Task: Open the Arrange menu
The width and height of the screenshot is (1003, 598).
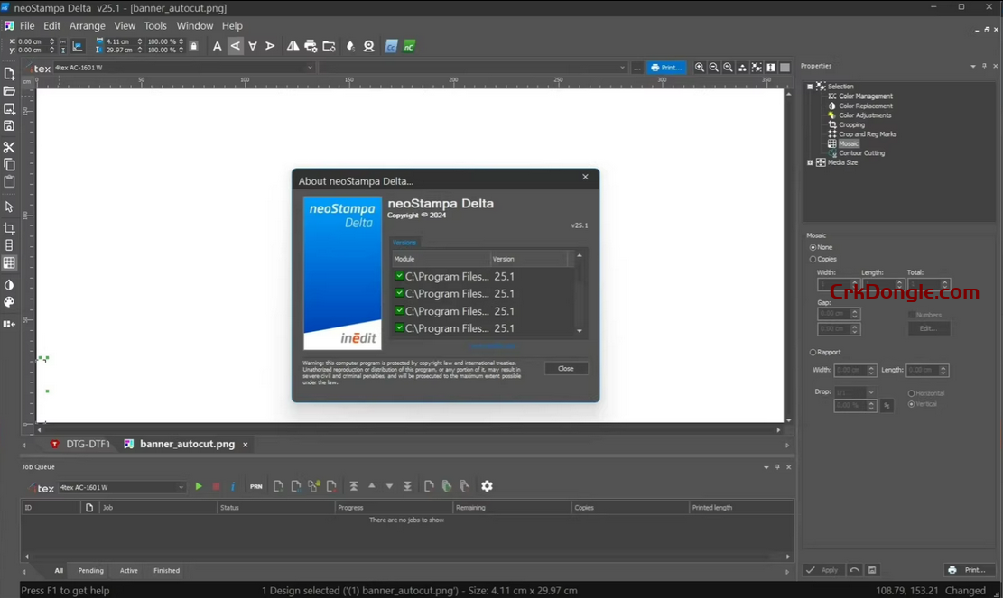Action: tap(87, 26)
